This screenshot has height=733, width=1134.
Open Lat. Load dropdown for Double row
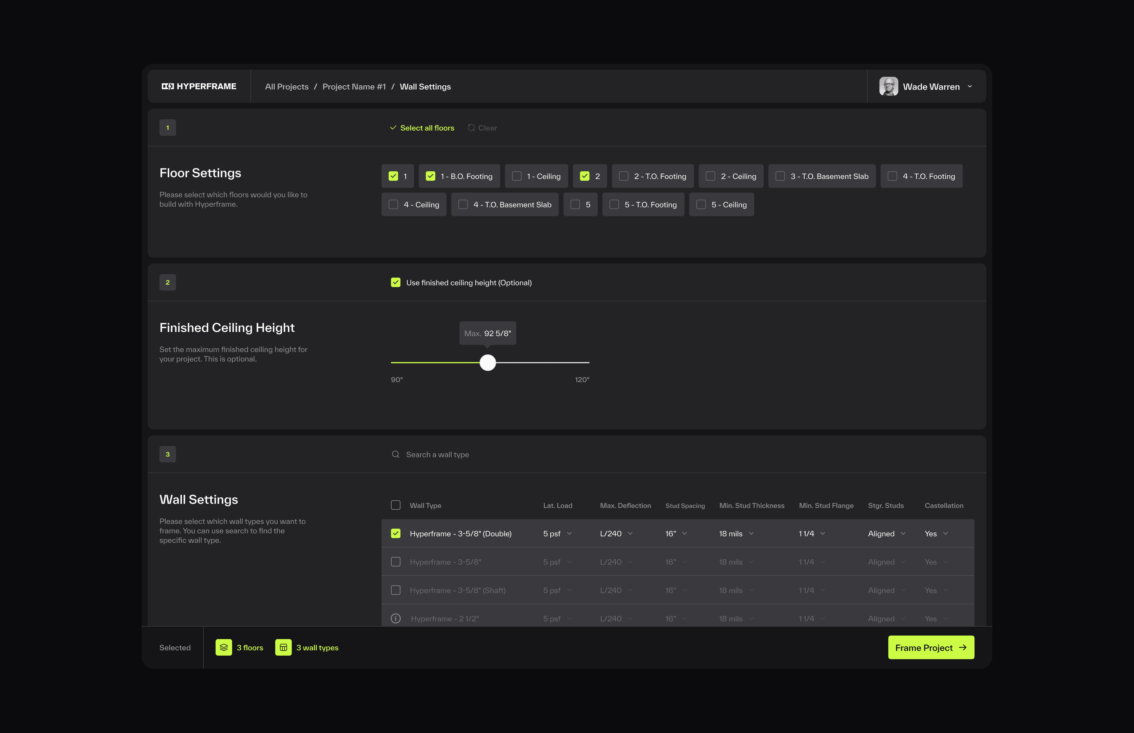(557, 534)
